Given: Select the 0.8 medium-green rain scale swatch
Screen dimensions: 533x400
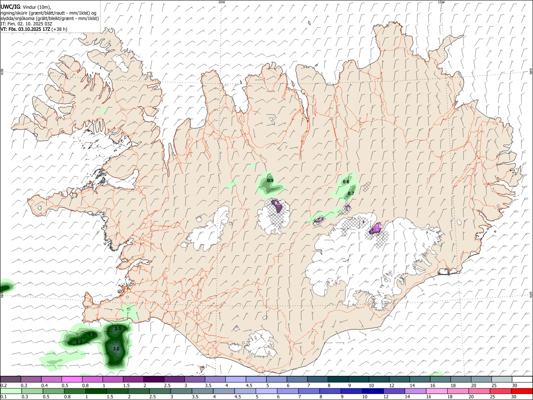Looking at the screenshot, I should pos(75,391).
